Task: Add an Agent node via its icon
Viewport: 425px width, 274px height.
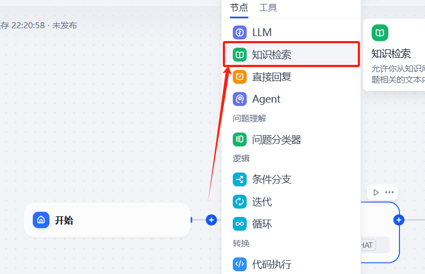Action: tap(239, 99)
